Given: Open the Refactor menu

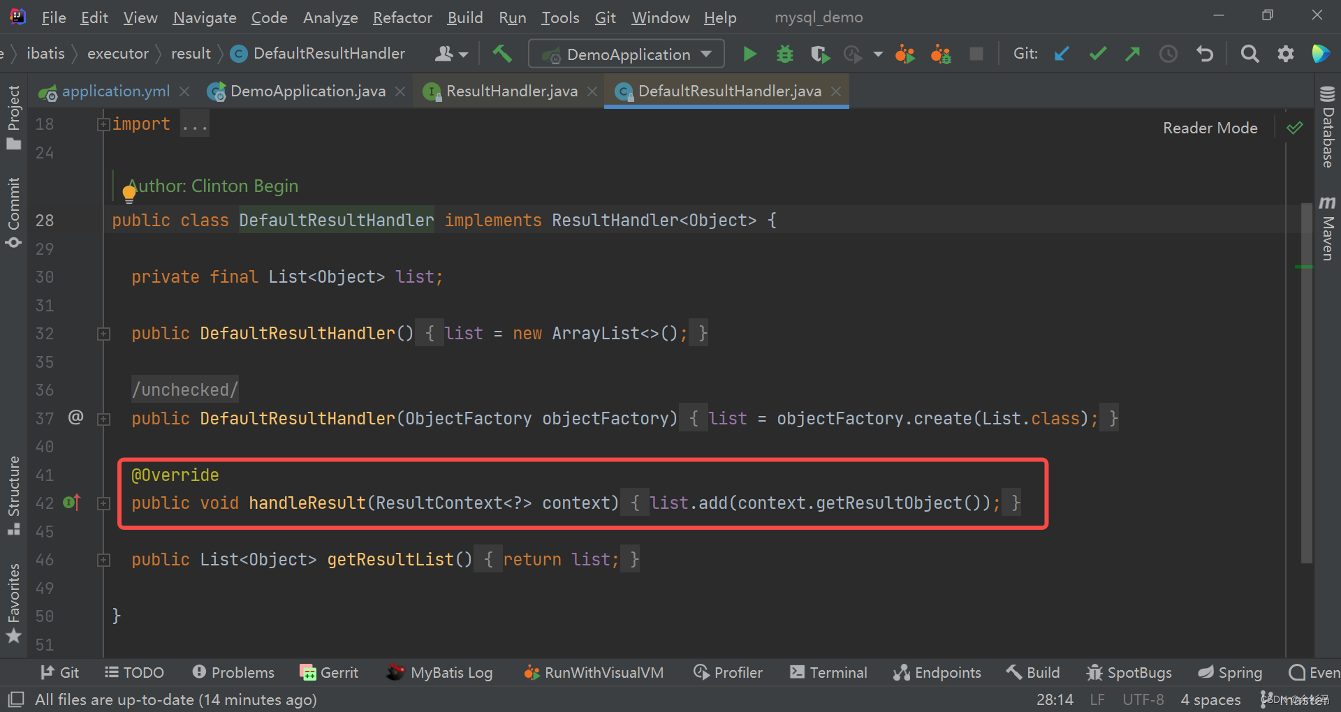Looking at the screenshot, I should [x=402, y=17].
